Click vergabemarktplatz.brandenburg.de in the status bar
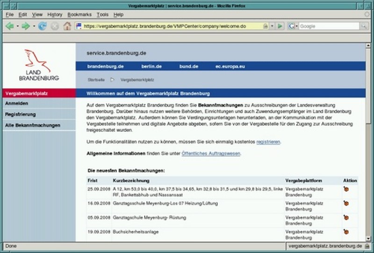This screenshot has height=253, width=374. 325,246
